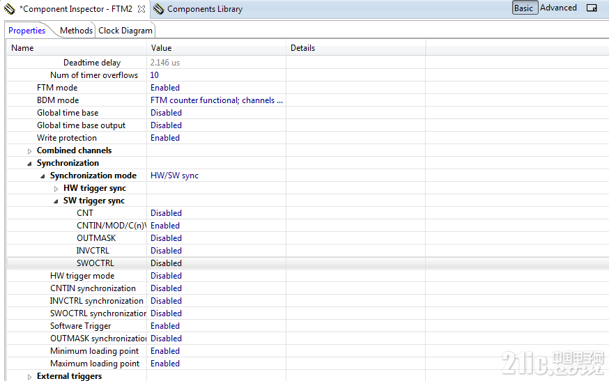Select the Global time base property name
The width and height of the screenshot is (609, 381).
coord(68,113)
